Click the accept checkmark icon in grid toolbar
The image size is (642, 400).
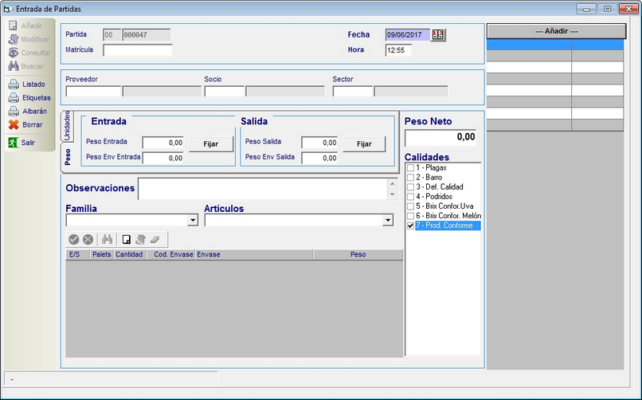tap(74, 239)
